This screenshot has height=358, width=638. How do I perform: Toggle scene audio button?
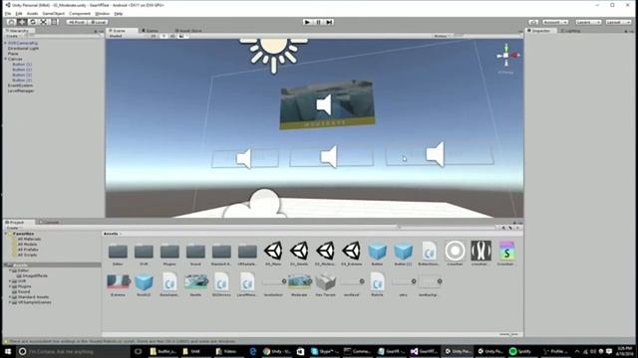click(x=172, y=36)
